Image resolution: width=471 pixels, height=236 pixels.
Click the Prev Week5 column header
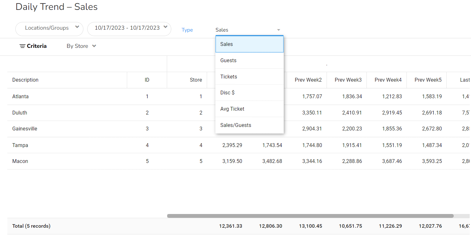(428, 80)
